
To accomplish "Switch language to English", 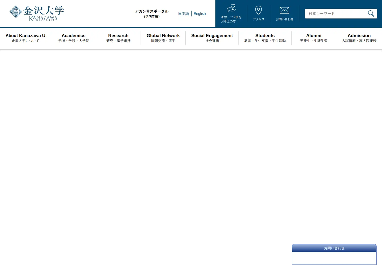I will click(x=199, y=14).
